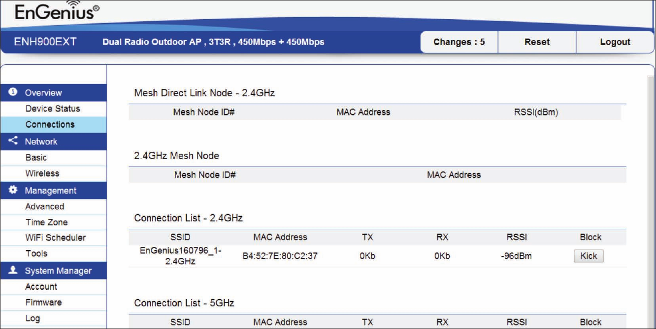The image size is (656, 329).
Task: Click the Network section header
Action: (x=53, y=141)
